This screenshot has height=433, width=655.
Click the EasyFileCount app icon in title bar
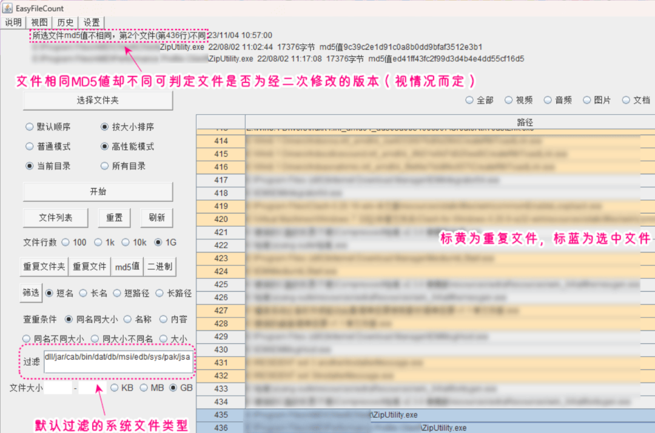(8, 8)
